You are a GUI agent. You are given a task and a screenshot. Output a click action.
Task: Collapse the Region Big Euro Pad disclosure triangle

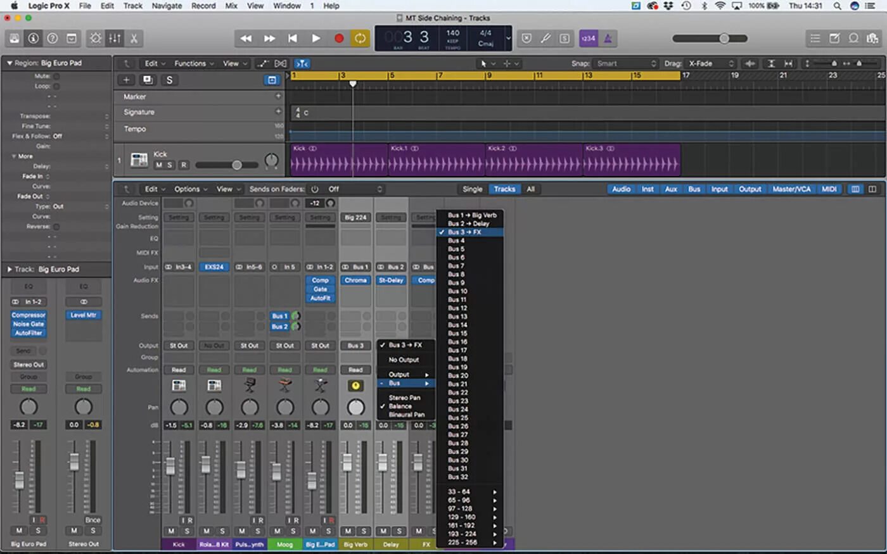tap(10, 63)
